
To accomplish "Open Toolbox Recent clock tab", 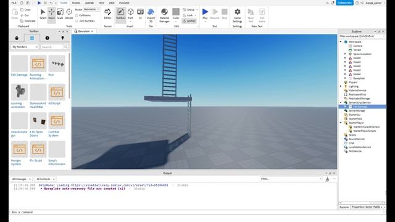I will coord(48,38).
